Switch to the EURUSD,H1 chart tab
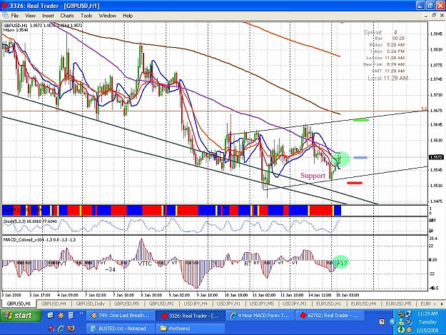Screen dimensions: 446x335 (x=328, y=304)
